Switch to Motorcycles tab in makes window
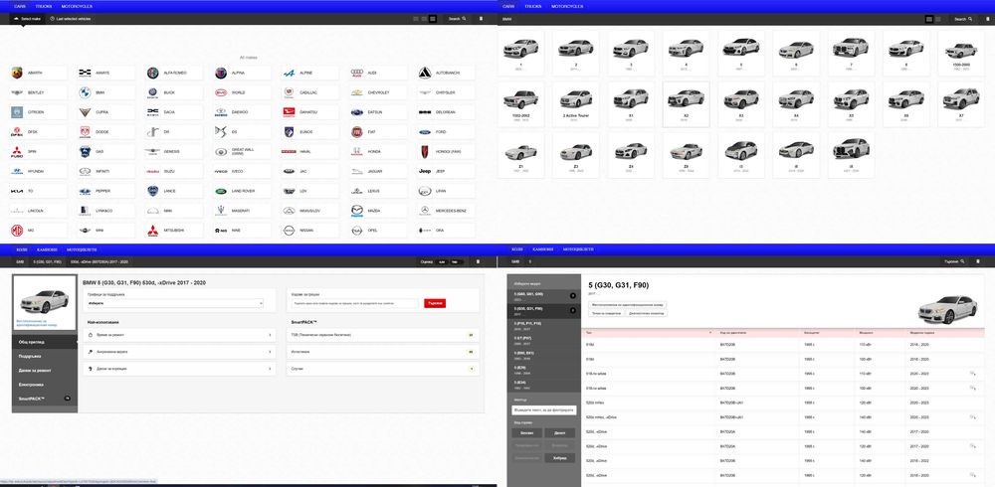This screenshot has height=487, width=995. coord(77,6)
